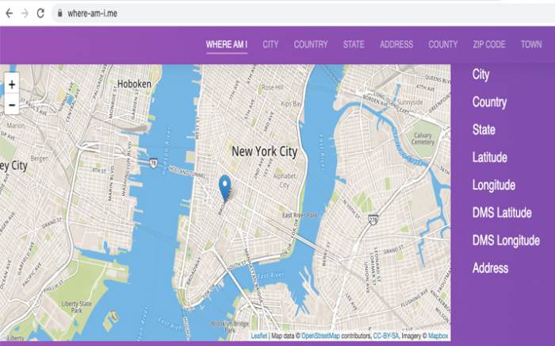Select Longitude in the sidebar
The image size is (555, 346).
click(x=494, y=185)
